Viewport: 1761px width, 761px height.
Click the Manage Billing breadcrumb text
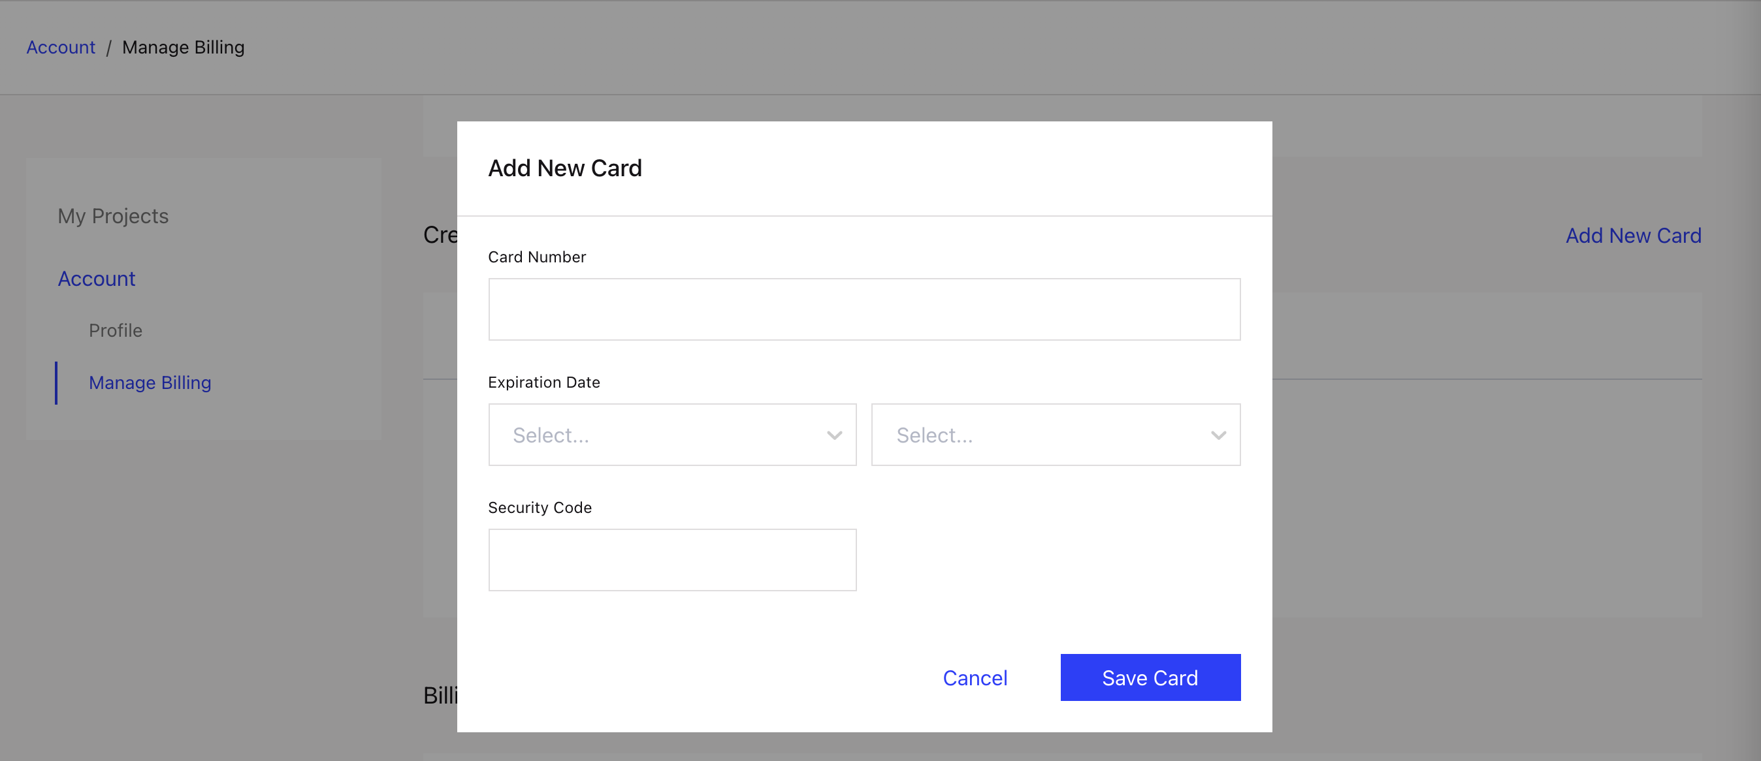tap(183, 47)
